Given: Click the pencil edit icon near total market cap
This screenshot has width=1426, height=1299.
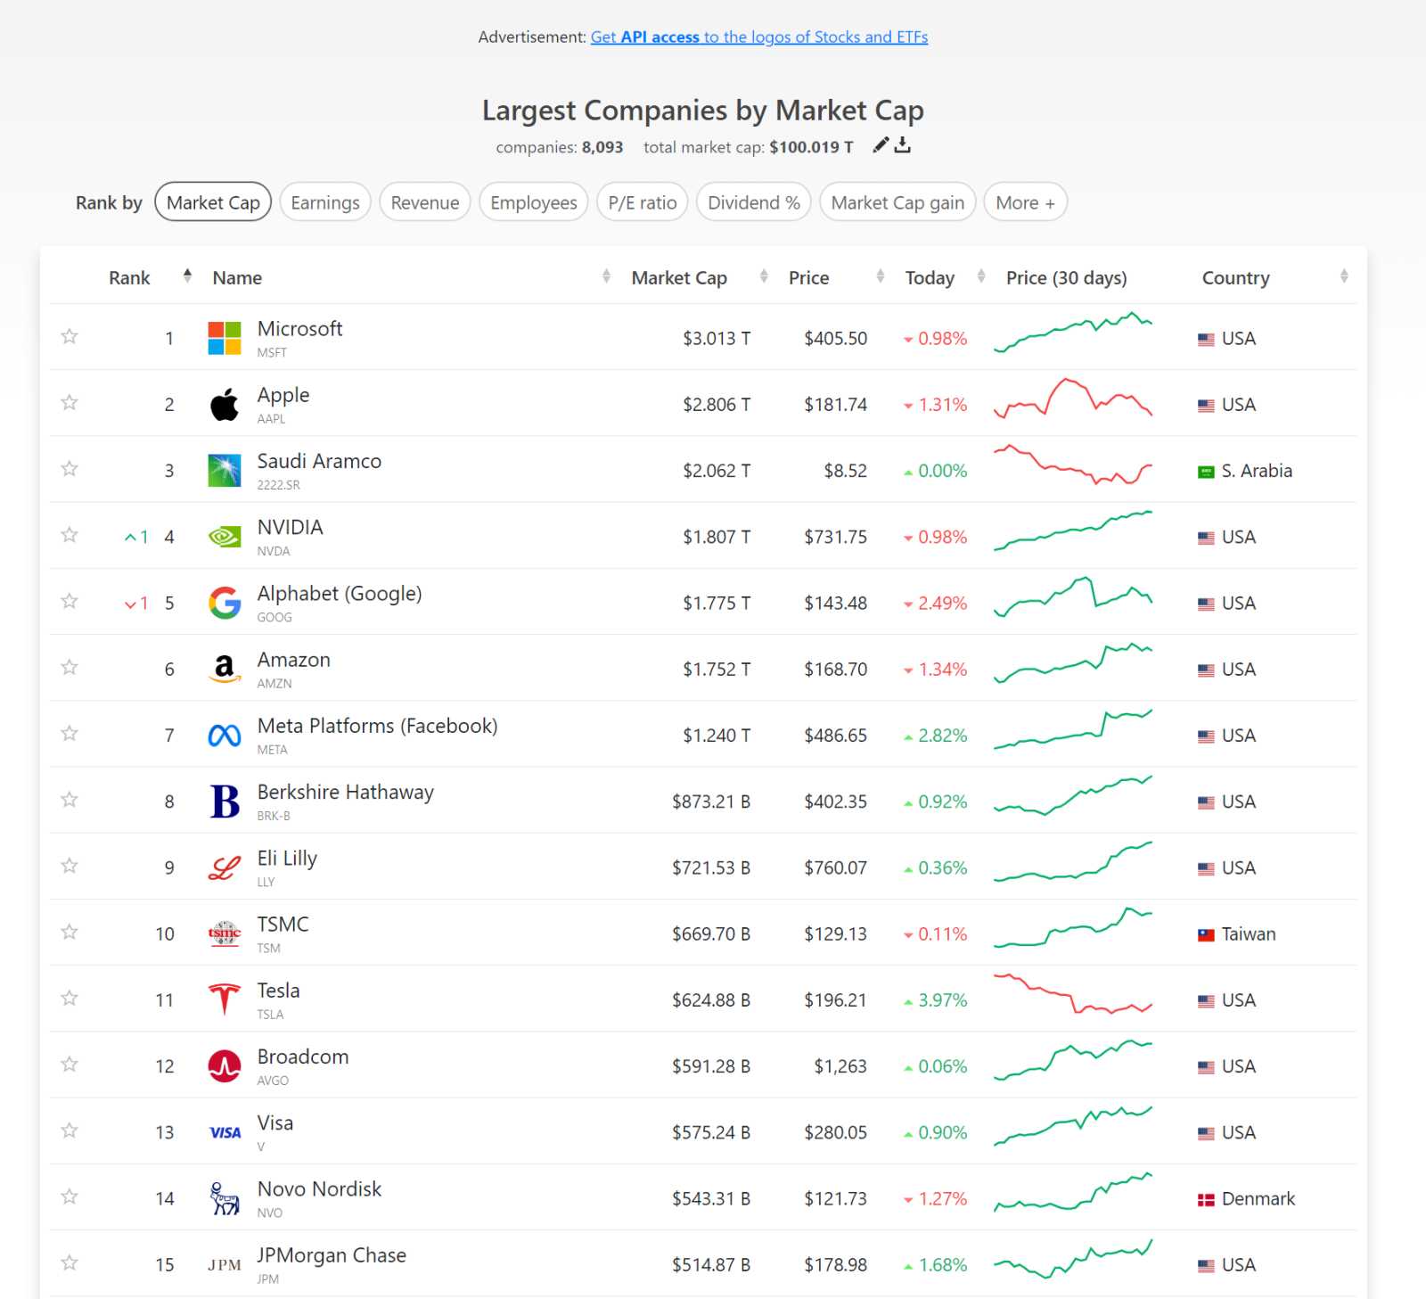Looking at the screenshot, I should coord(881,145).
